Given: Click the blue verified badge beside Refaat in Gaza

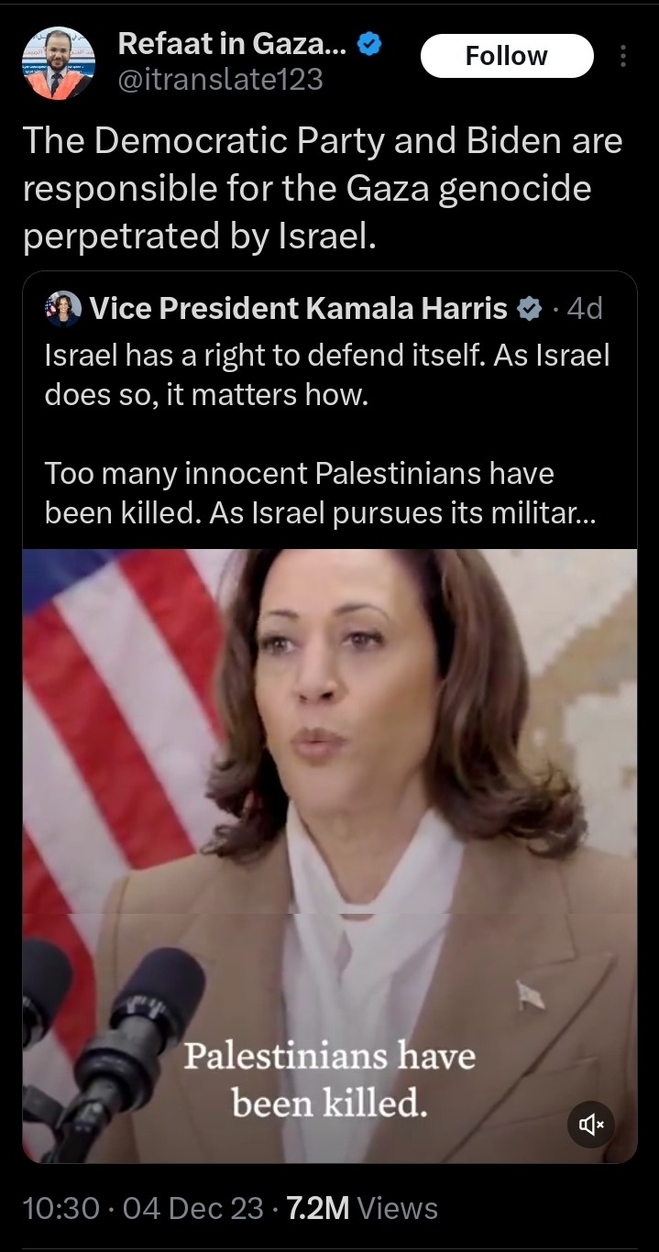Looking at the screenshot, I should coord(369,43).
